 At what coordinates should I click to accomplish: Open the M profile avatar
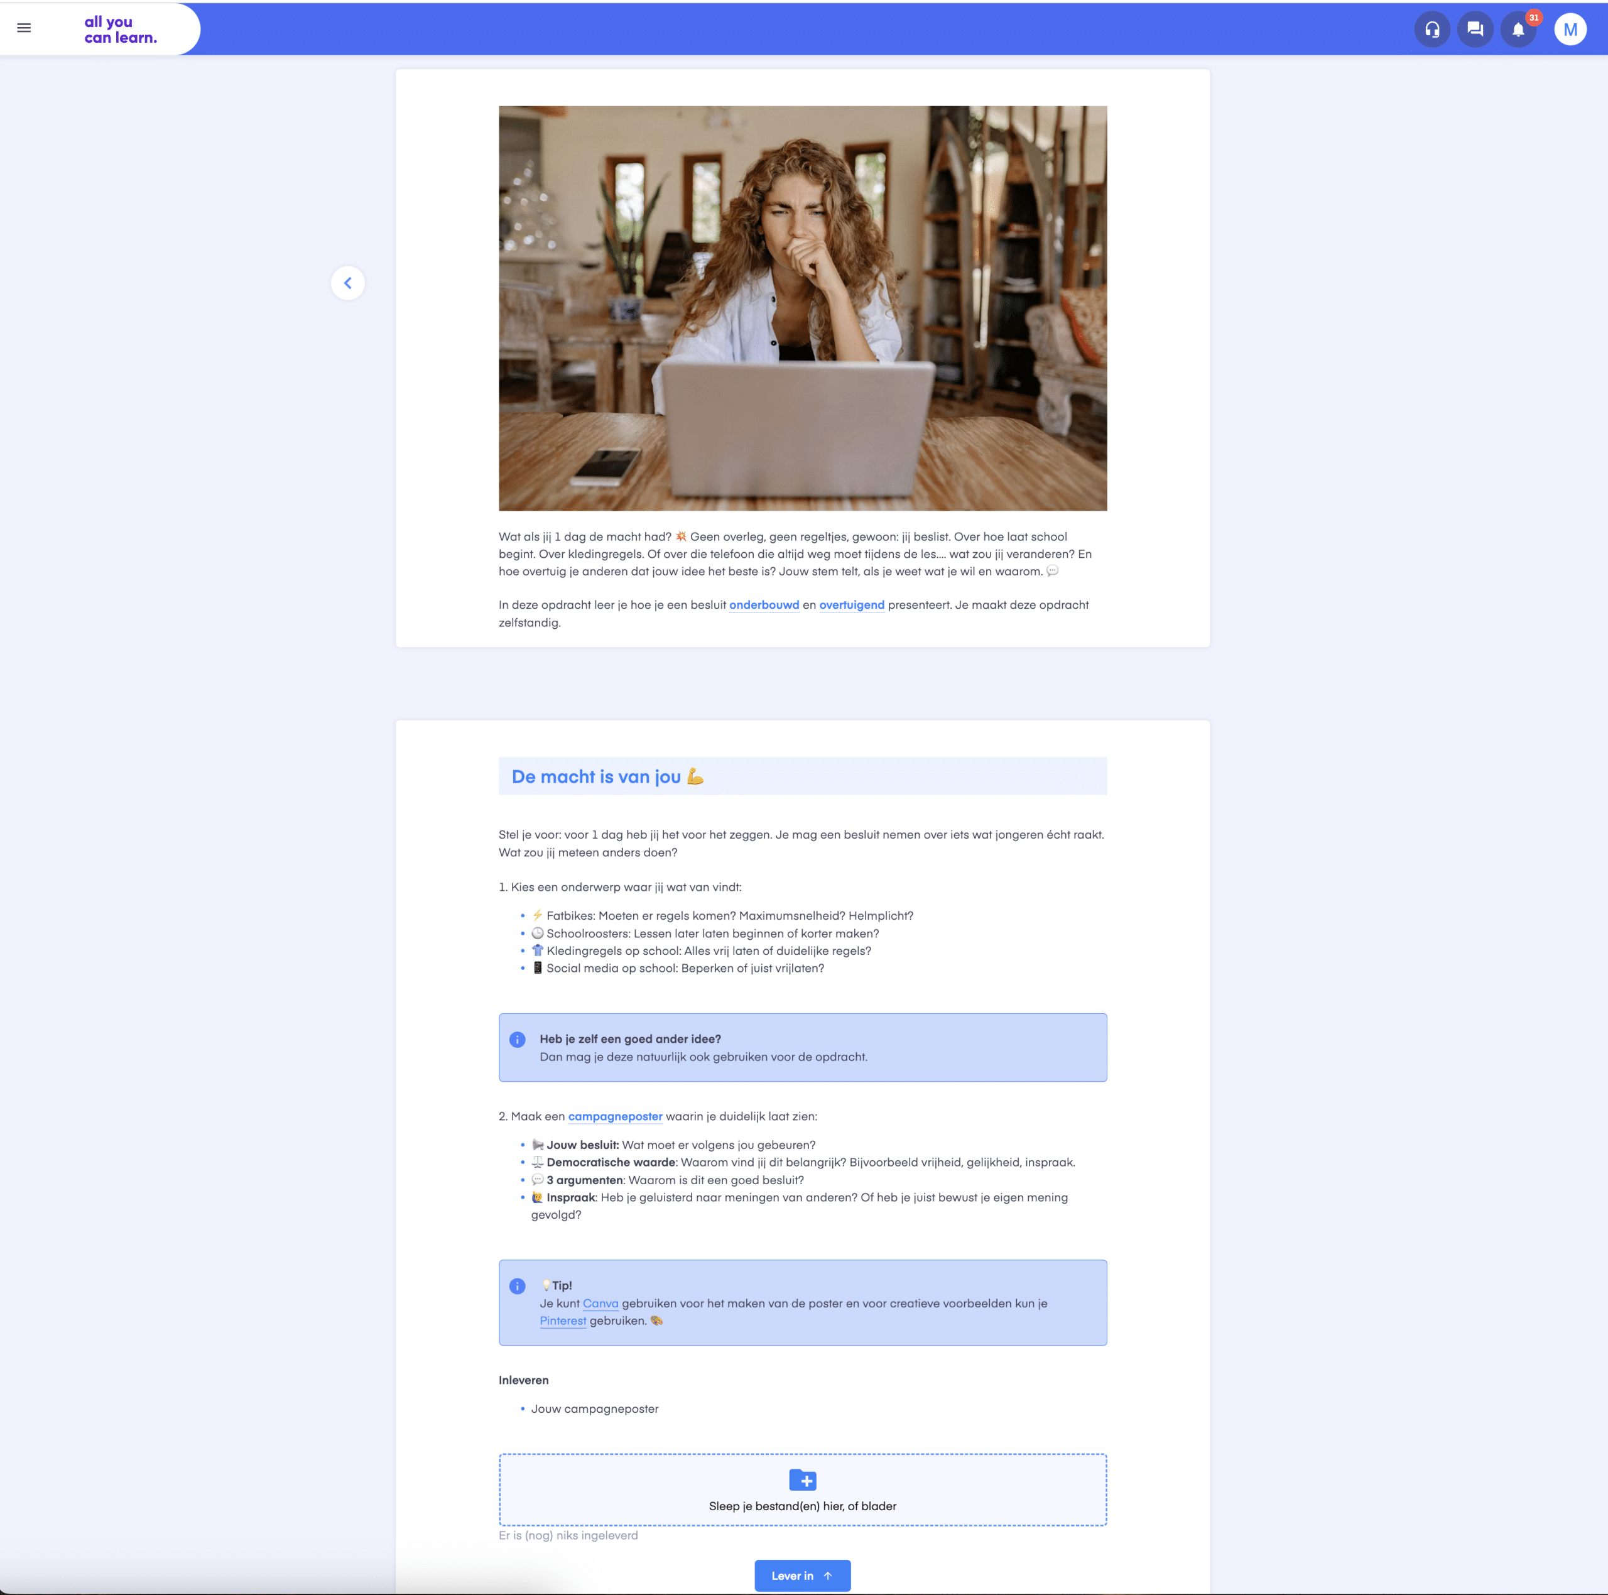[1570, 30]
